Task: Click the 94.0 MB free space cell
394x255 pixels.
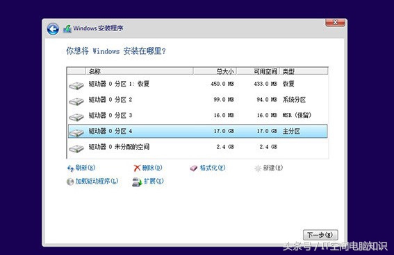Action: click(x=267, y=100)
